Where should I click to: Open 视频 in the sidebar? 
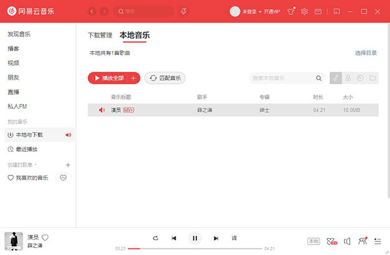click(x=13, y=63)
